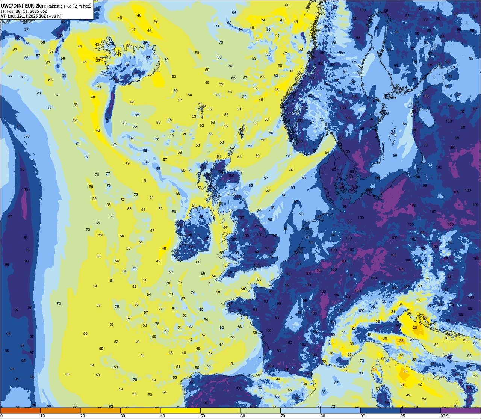
Task: Click the legend tick label 30
Action: (x=123, y=416)
